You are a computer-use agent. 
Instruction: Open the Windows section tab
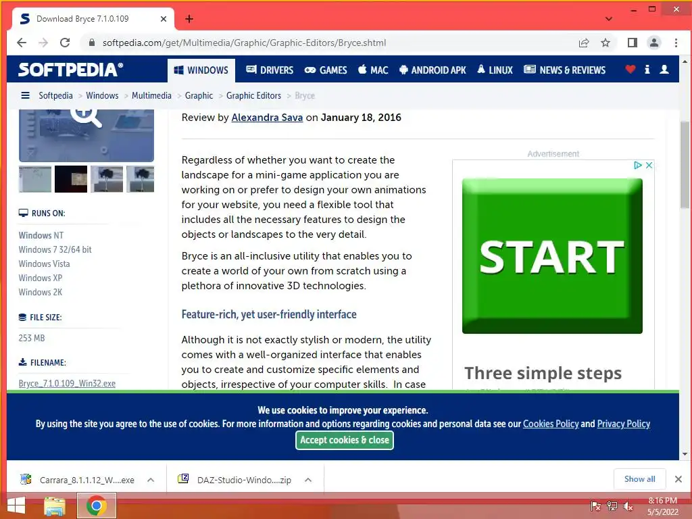tap(201, 70)
